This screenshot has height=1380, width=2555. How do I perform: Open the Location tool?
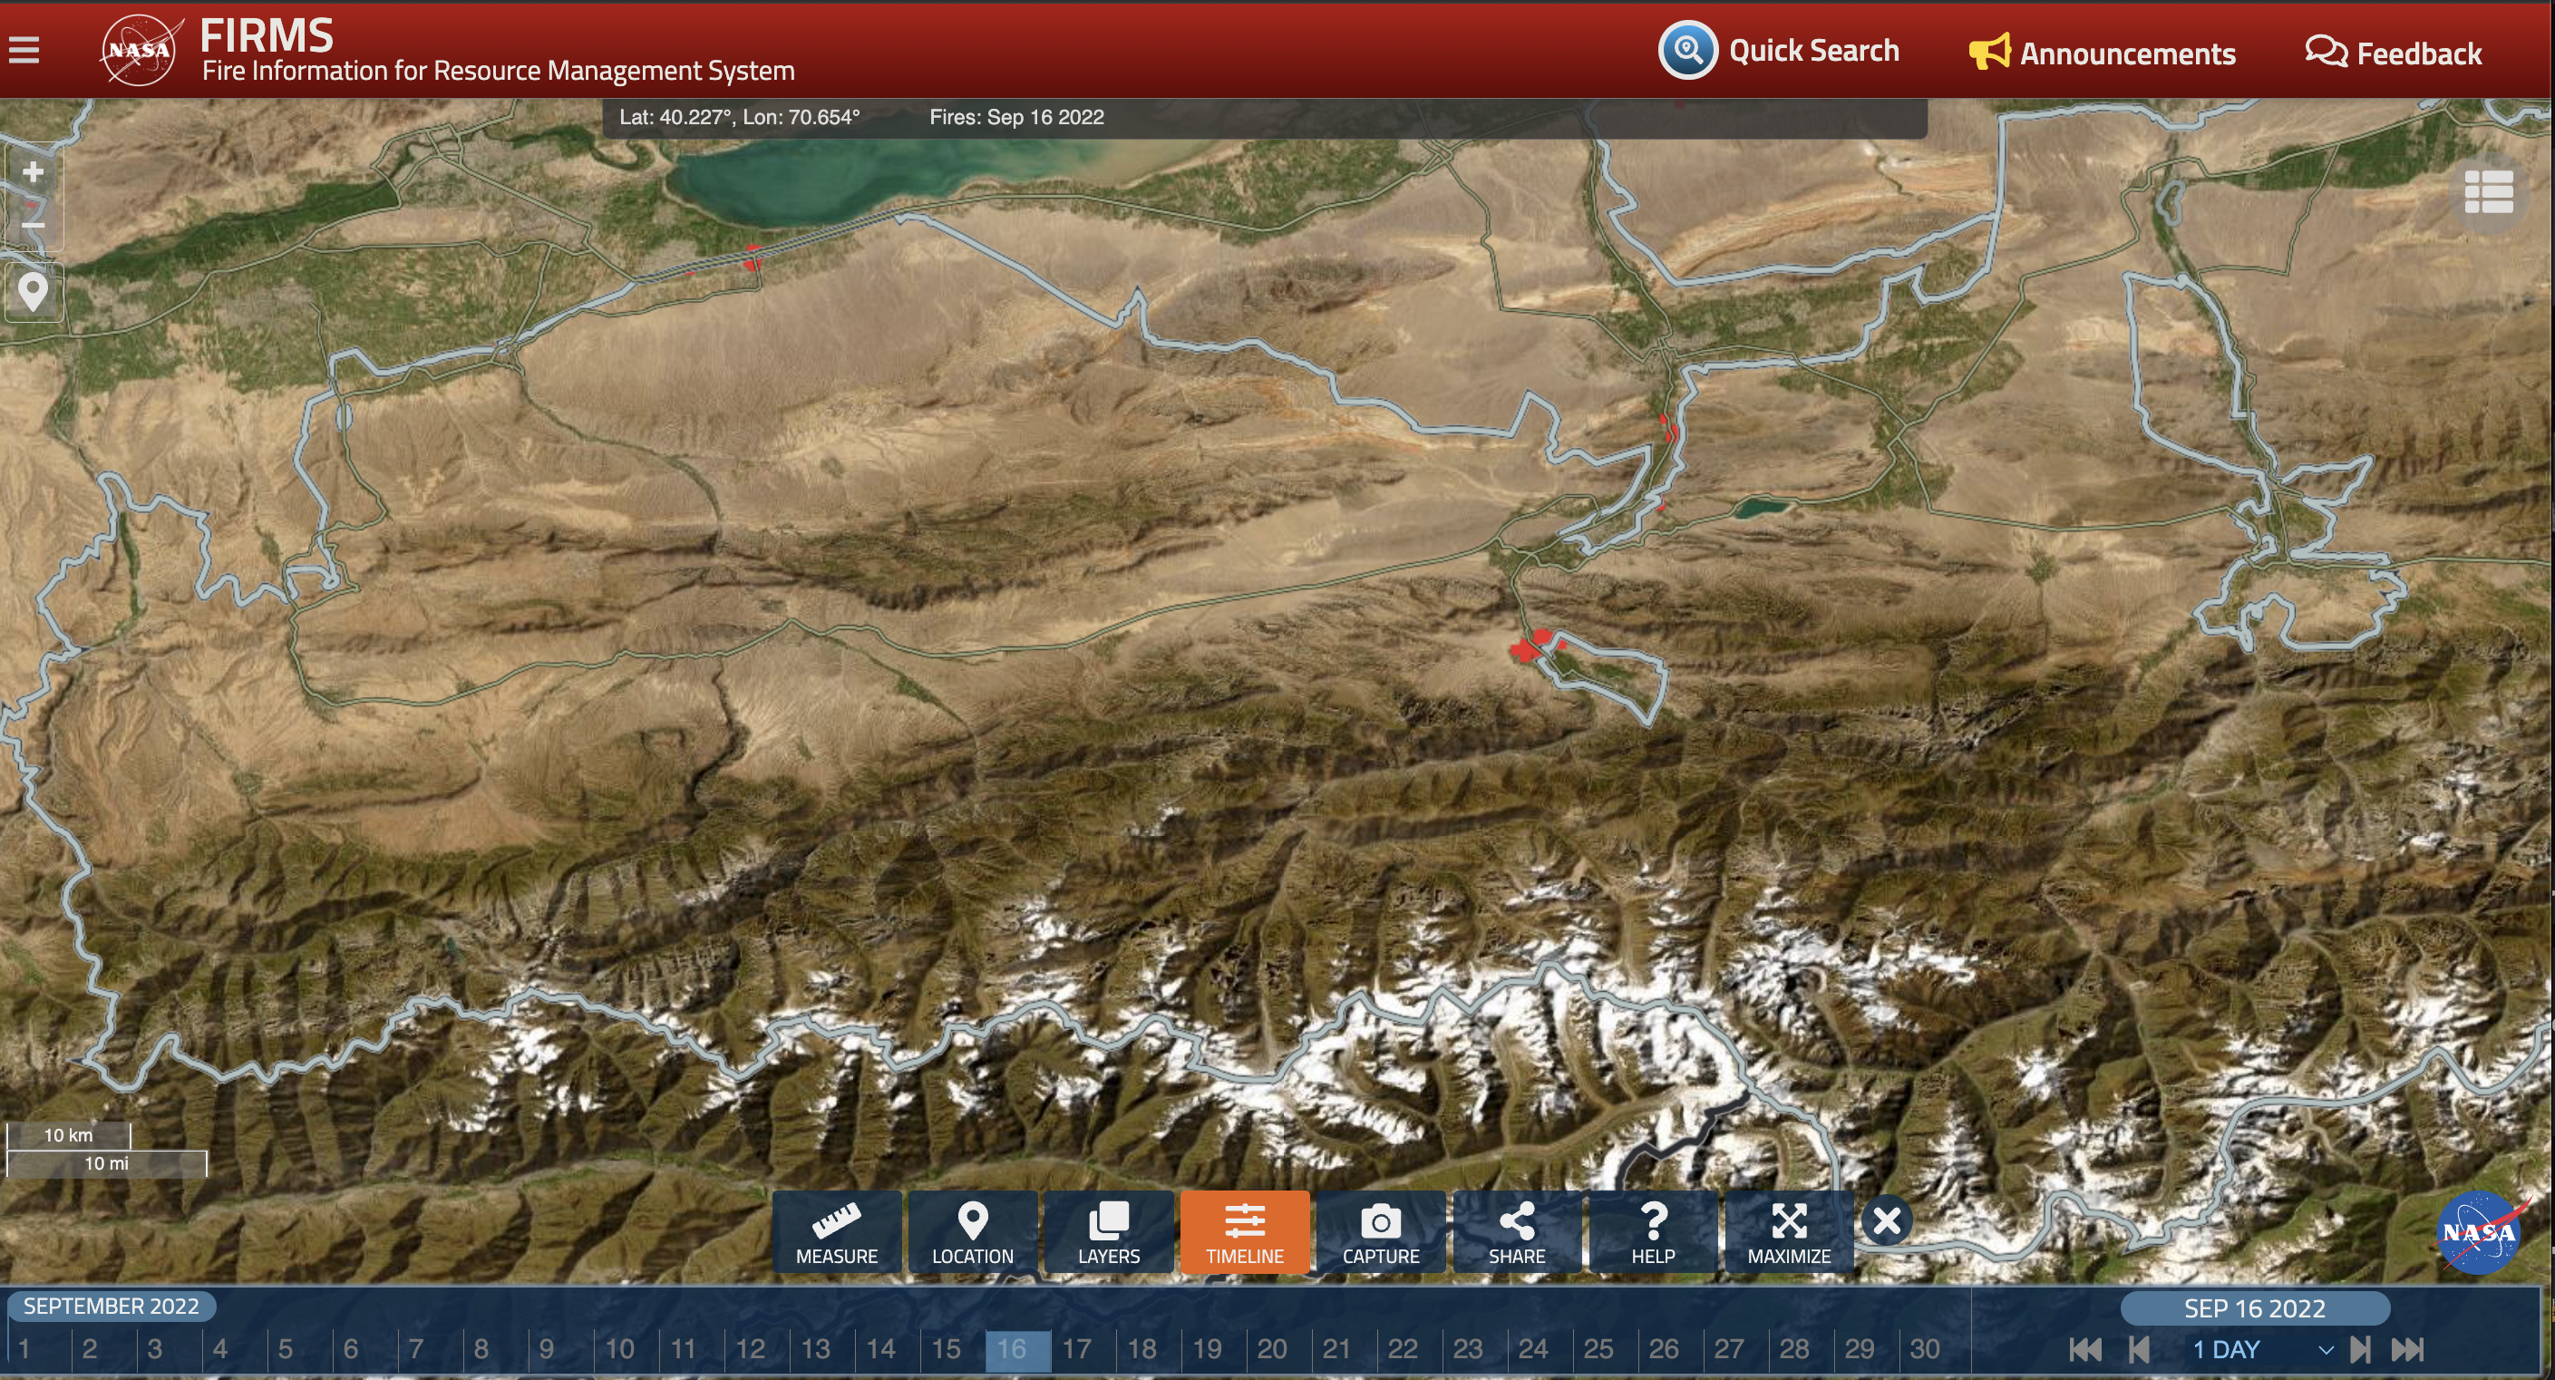(x=972, y=1232)
